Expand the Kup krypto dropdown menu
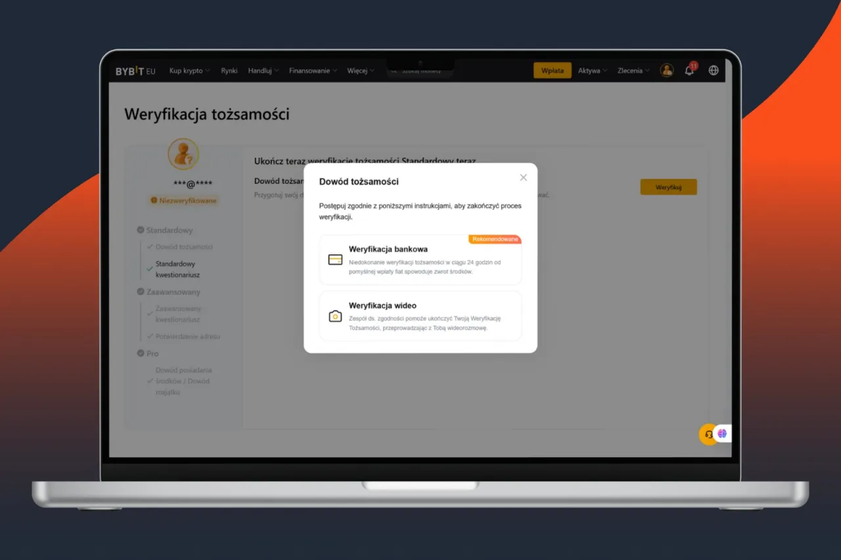The height and width of the screenshot is (560, 841). 189,71
